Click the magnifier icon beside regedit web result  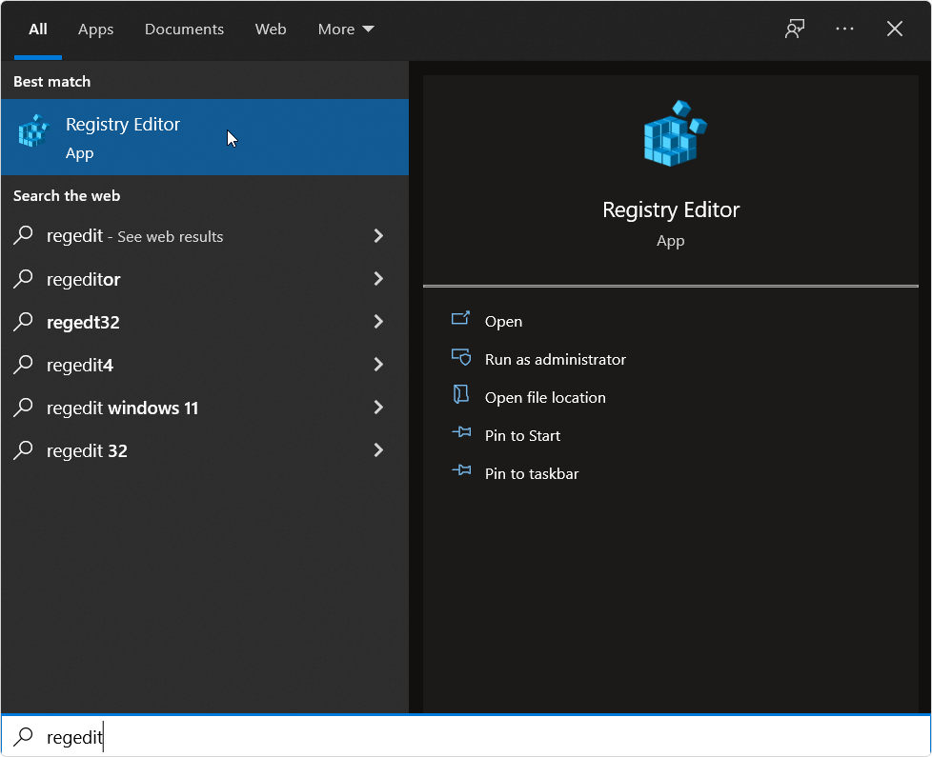(23, 235)
